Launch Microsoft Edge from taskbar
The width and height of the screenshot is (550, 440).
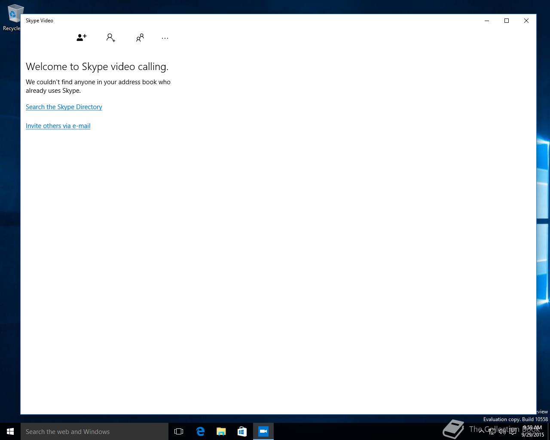coord(200,431)
